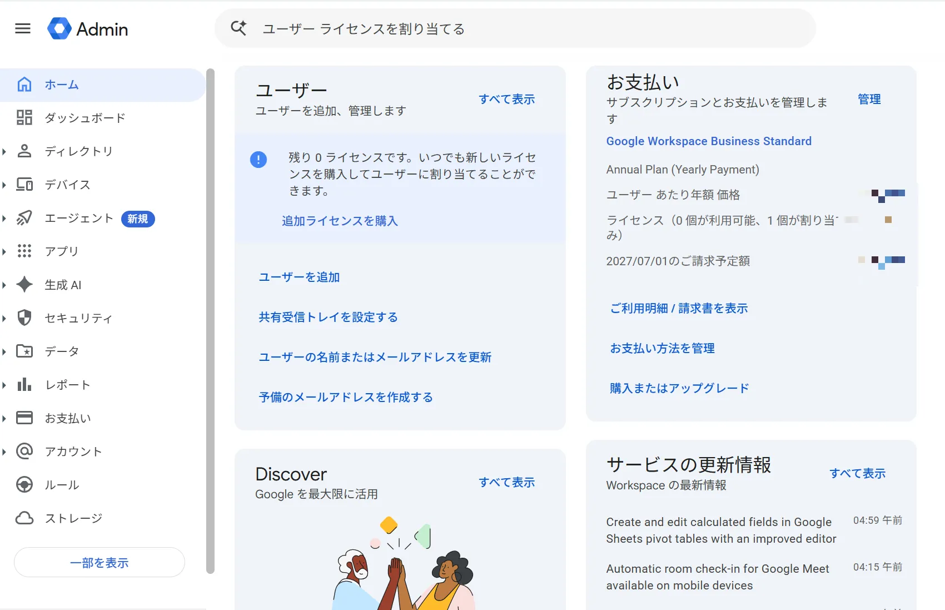Click the 一部を表示 button
945x610 pixels.
click(100, 562)
